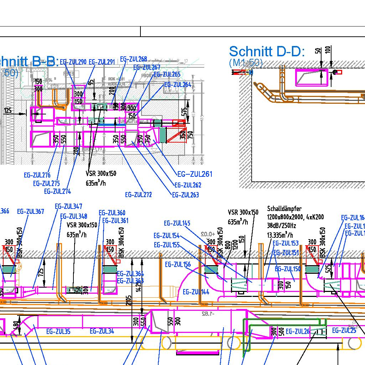Select the Schnitt B-B section heading
The height and width of the screenshot is (365, 365).
[29, 62]
